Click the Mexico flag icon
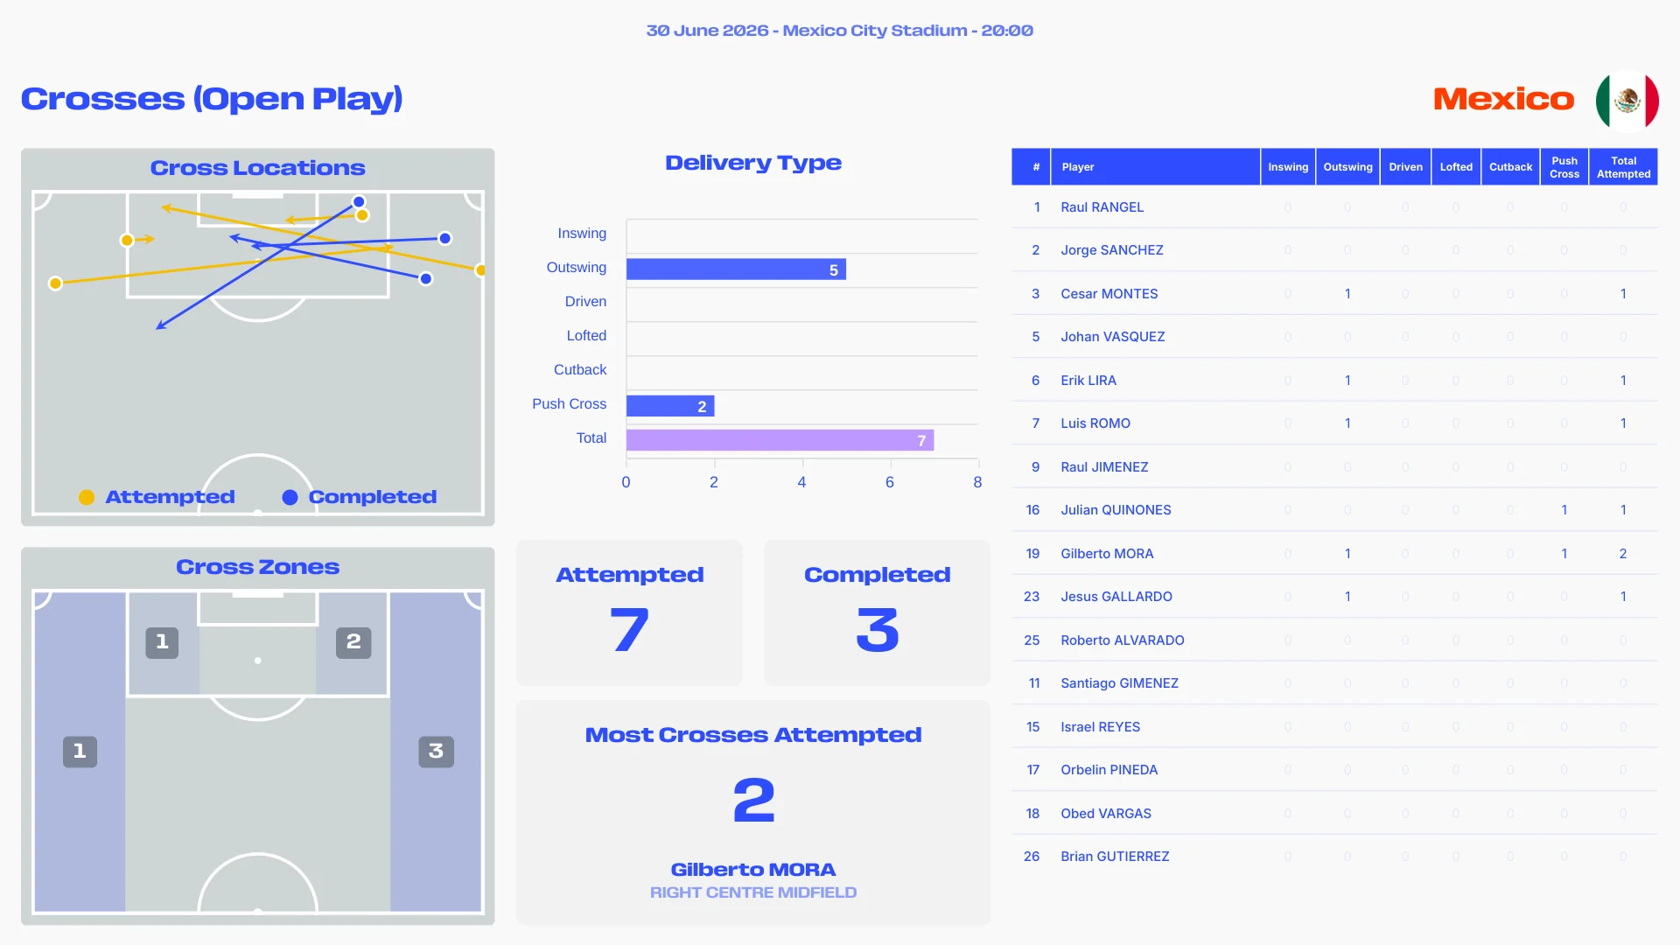Image resolution: width=1680 pixels, height=945 pixels. (x=1627, y=100)
